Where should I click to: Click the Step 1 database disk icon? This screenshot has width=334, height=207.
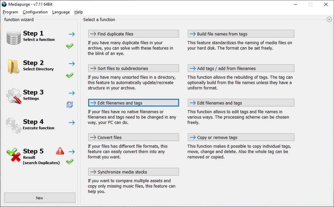click(x=14, y=37)
